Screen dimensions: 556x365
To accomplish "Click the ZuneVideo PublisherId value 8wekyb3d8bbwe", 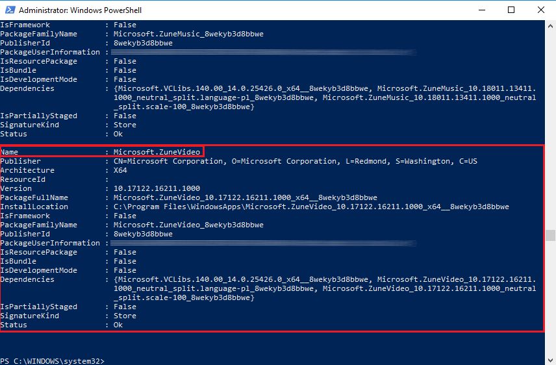I will 143,234.
